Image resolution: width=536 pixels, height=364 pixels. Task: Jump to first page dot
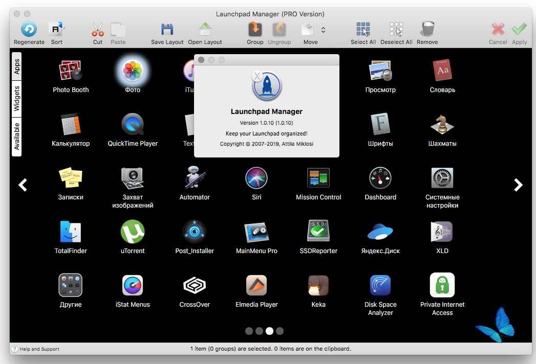click(x=249, y=331)
